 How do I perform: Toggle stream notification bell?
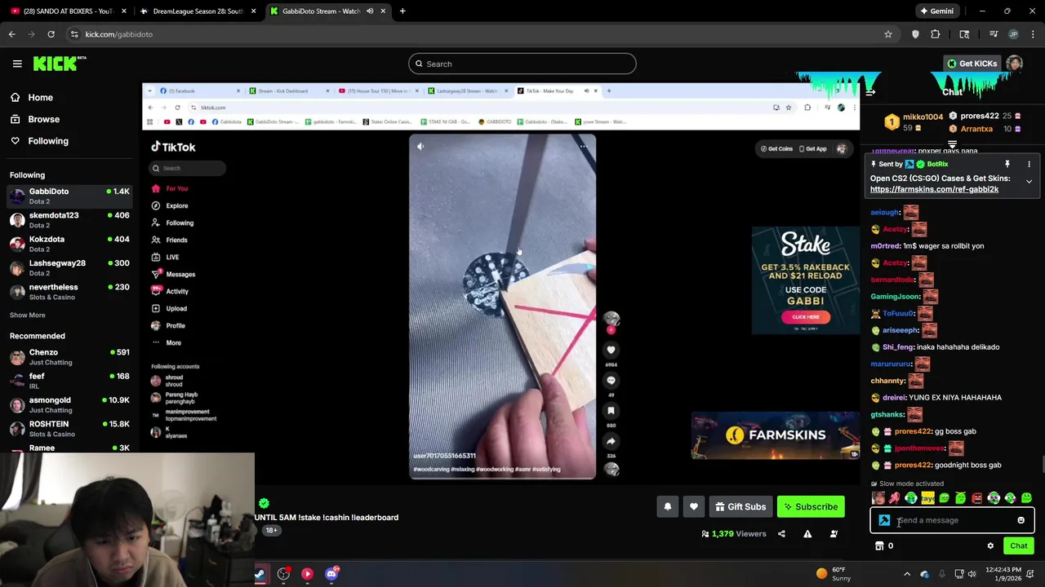coord(668,507)
